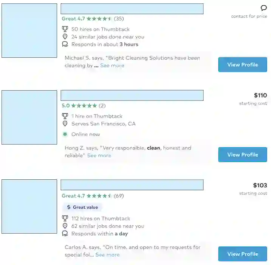
Task: Click trophy icon beside 1 hire on Thumbtack
Action: click(x=65, y=116)
